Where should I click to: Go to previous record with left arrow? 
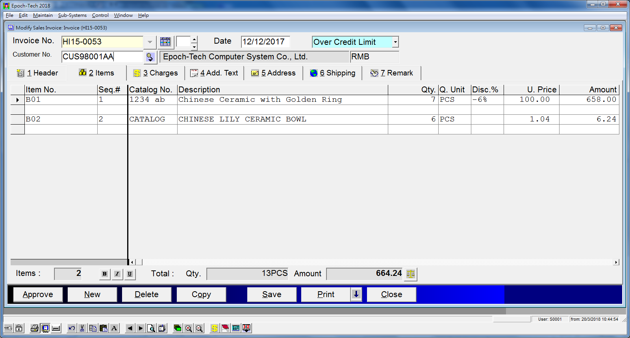(130, 328)
